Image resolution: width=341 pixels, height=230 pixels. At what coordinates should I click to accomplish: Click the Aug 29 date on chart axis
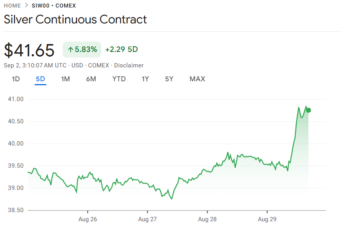coord(267,219)
